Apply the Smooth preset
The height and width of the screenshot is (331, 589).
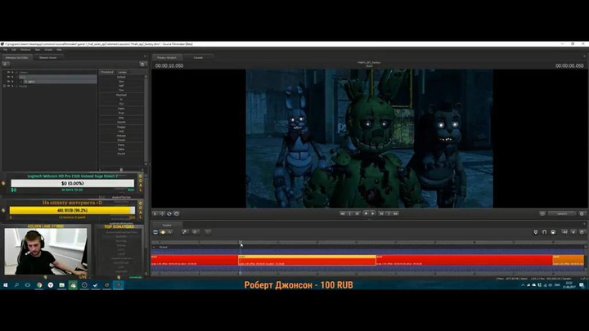point(121,122)
